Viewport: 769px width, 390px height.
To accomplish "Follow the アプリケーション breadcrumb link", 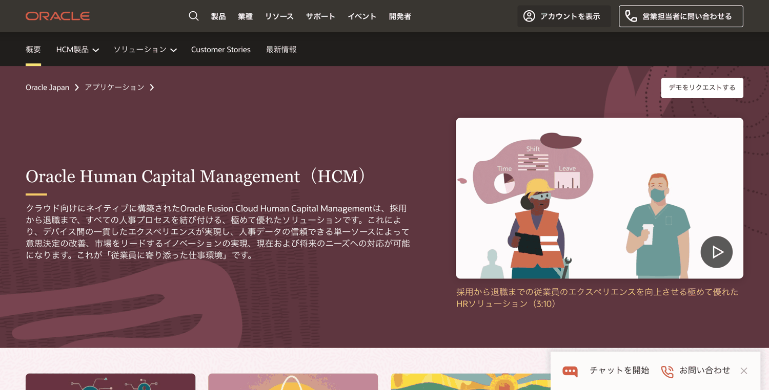I will coord(114,88).
